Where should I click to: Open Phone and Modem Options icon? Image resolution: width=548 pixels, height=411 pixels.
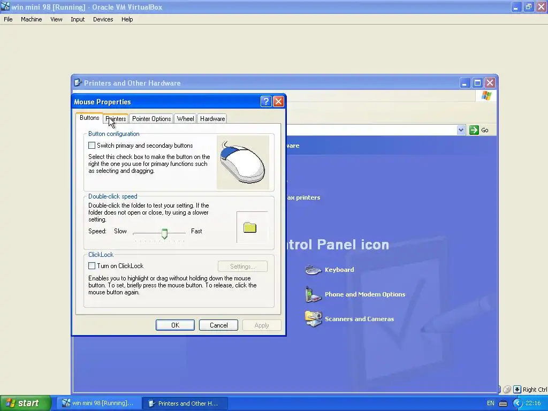coord(313,295)
